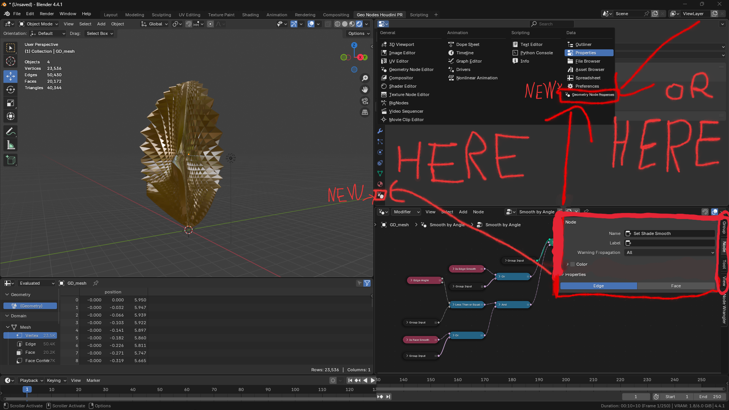
Task: Click the timeline End frame field
Action: 710,397
